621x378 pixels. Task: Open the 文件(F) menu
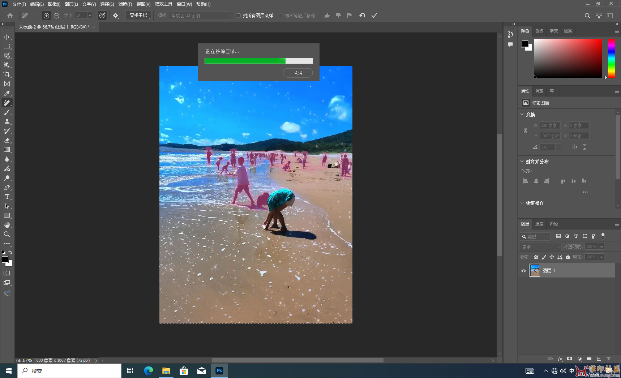(19, 4)
